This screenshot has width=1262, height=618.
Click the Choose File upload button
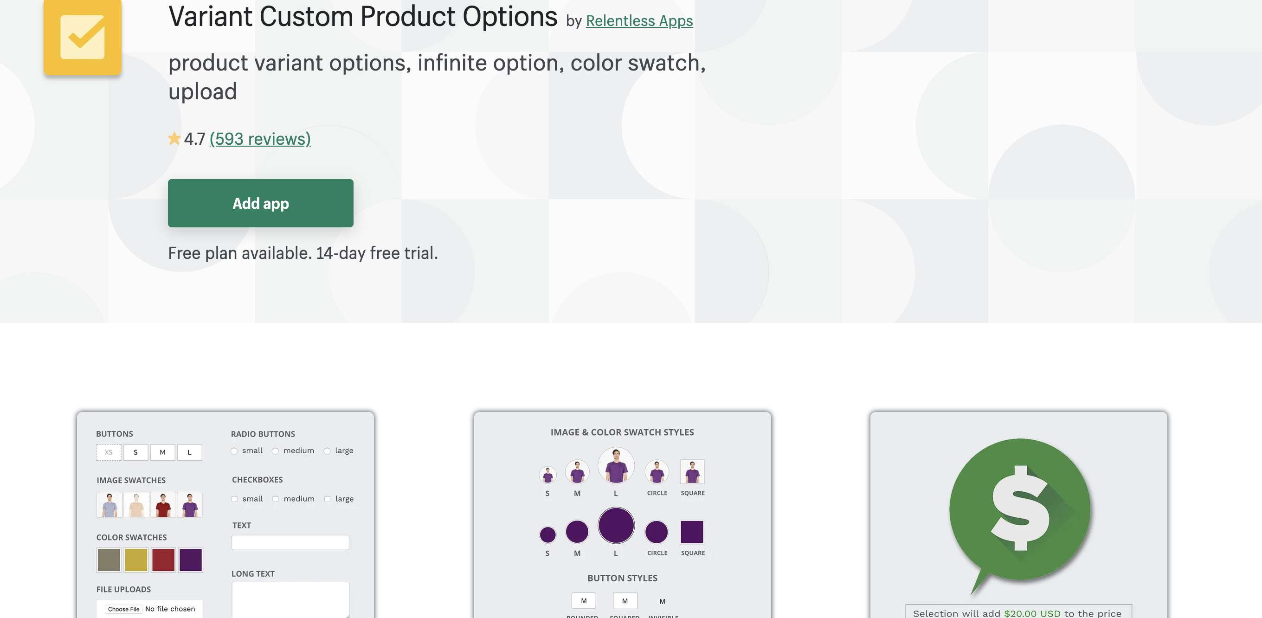coord(124,609)
